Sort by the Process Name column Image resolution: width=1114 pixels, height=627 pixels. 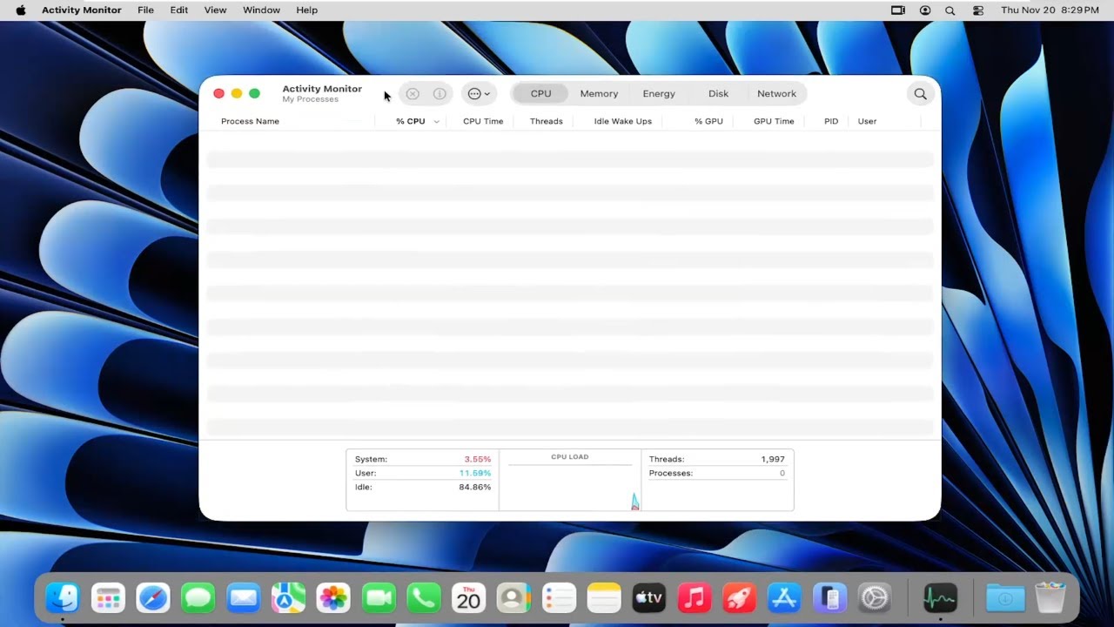coord(250,121)
